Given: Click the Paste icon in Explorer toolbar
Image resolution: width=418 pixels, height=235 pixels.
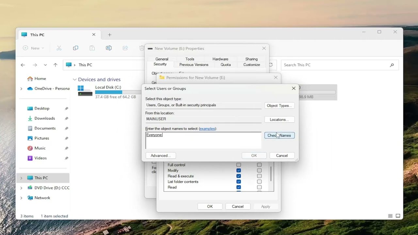Looking at the screenshot, I should pos(92,48).
